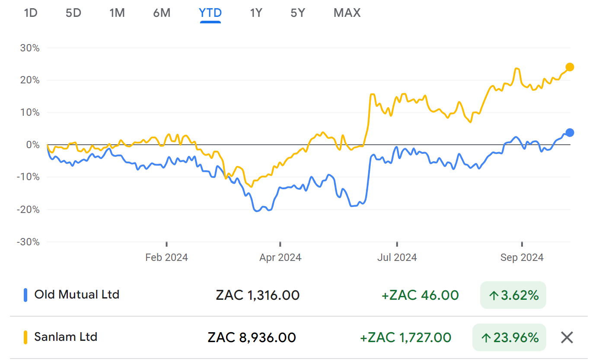Click the Jul 2024 axis marker
The image size is (599, 362).
[397, 258]
